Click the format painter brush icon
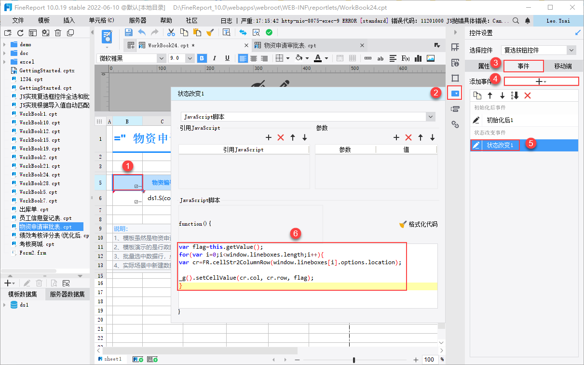This screenshot has width=584, height=365. coord(210,32)
